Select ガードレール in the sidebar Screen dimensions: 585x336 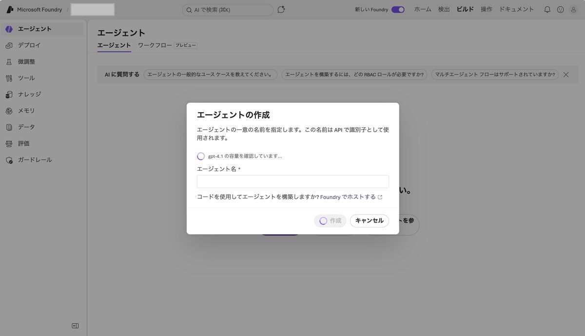coord(42,160)
